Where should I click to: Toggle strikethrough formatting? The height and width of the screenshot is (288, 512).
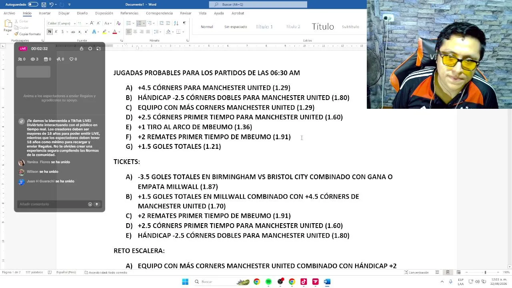coord(73,32)
